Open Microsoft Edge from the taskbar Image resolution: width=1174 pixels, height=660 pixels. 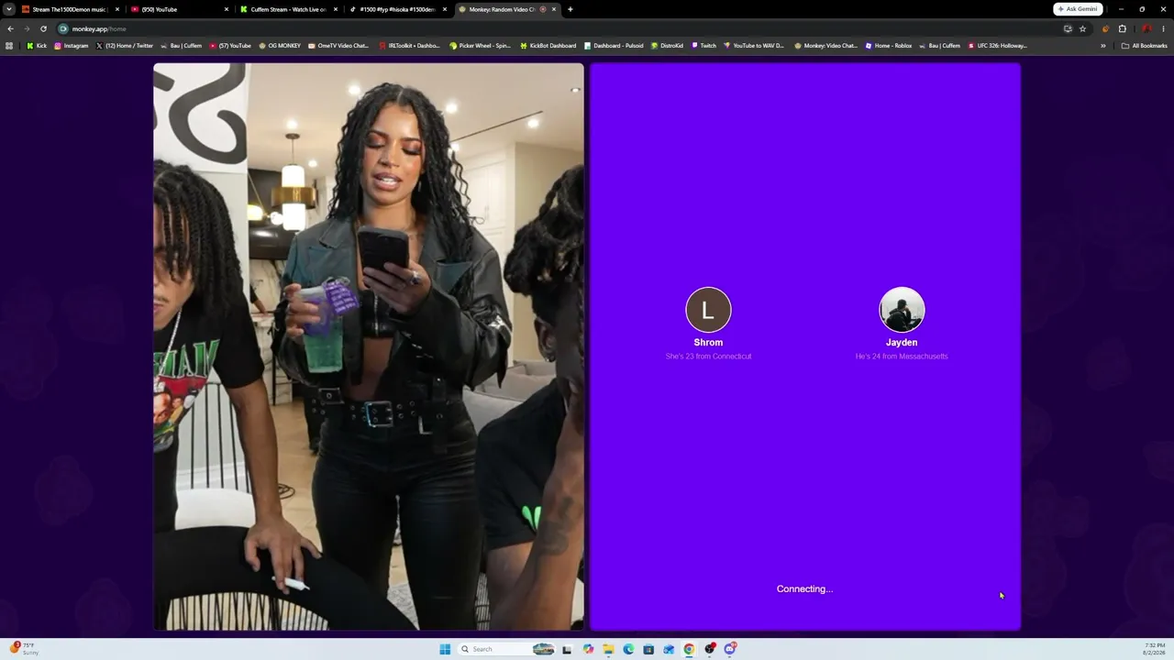pos(628,649)
